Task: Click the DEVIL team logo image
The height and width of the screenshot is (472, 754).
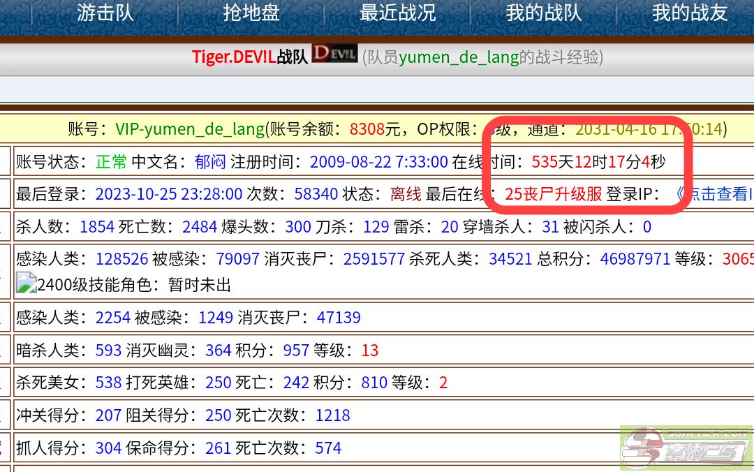Action: pos(334,54)
